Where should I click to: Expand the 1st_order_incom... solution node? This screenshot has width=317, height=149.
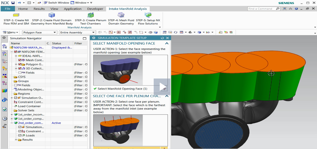pos(12,114)
